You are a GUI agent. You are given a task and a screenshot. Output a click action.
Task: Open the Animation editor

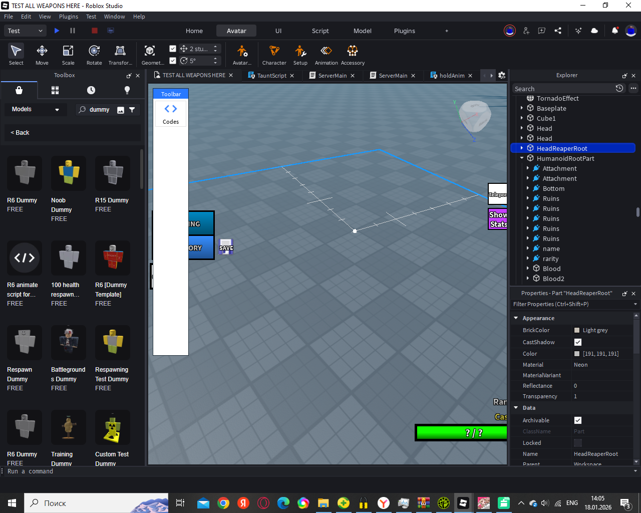click(326, 55)
